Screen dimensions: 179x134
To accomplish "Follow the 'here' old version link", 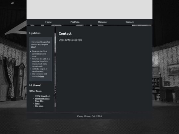I will point(42,76).
